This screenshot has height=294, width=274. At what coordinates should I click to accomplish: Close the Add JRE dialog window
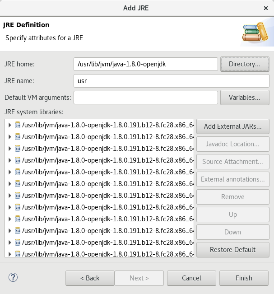[266, 8]
